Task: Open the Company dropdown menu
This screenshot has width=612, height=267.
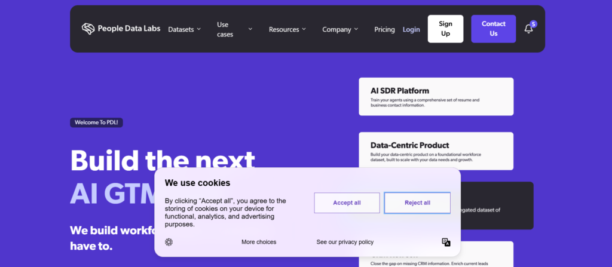Action: point(340,29)
